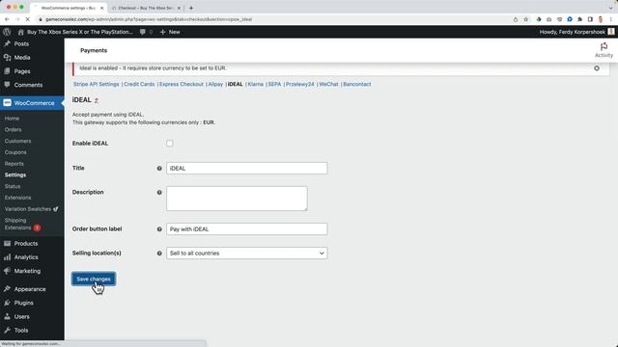Screen dimensions: 618x347
Task: Stop page loading in the browser toolbar
Action: (28, 19)
